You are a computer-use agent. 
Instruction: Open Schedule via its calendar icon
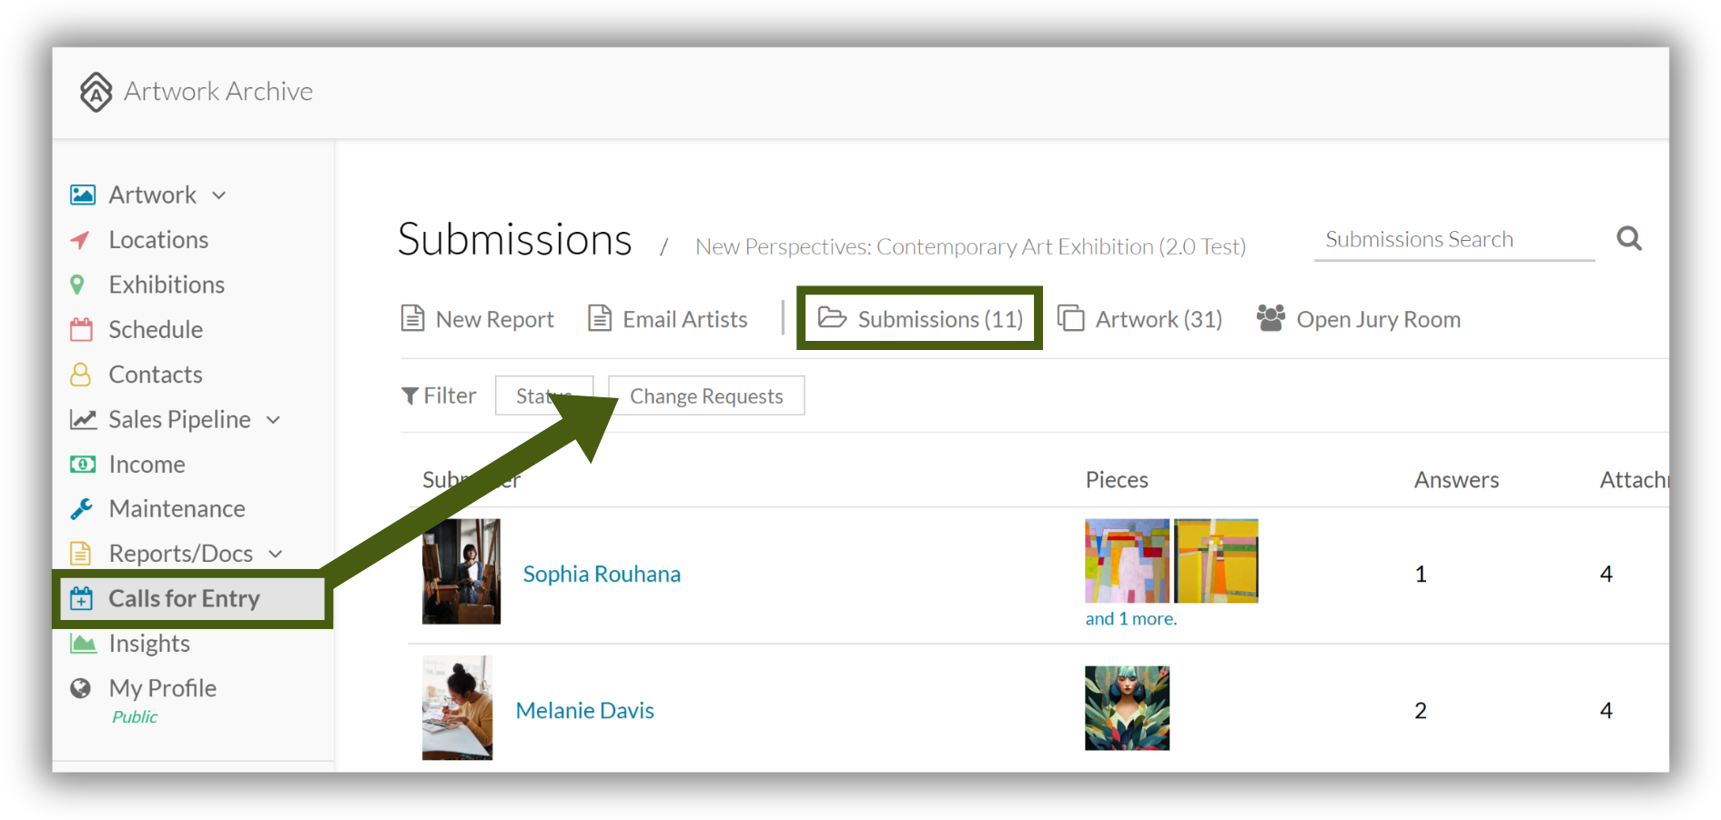coord(81,329)
